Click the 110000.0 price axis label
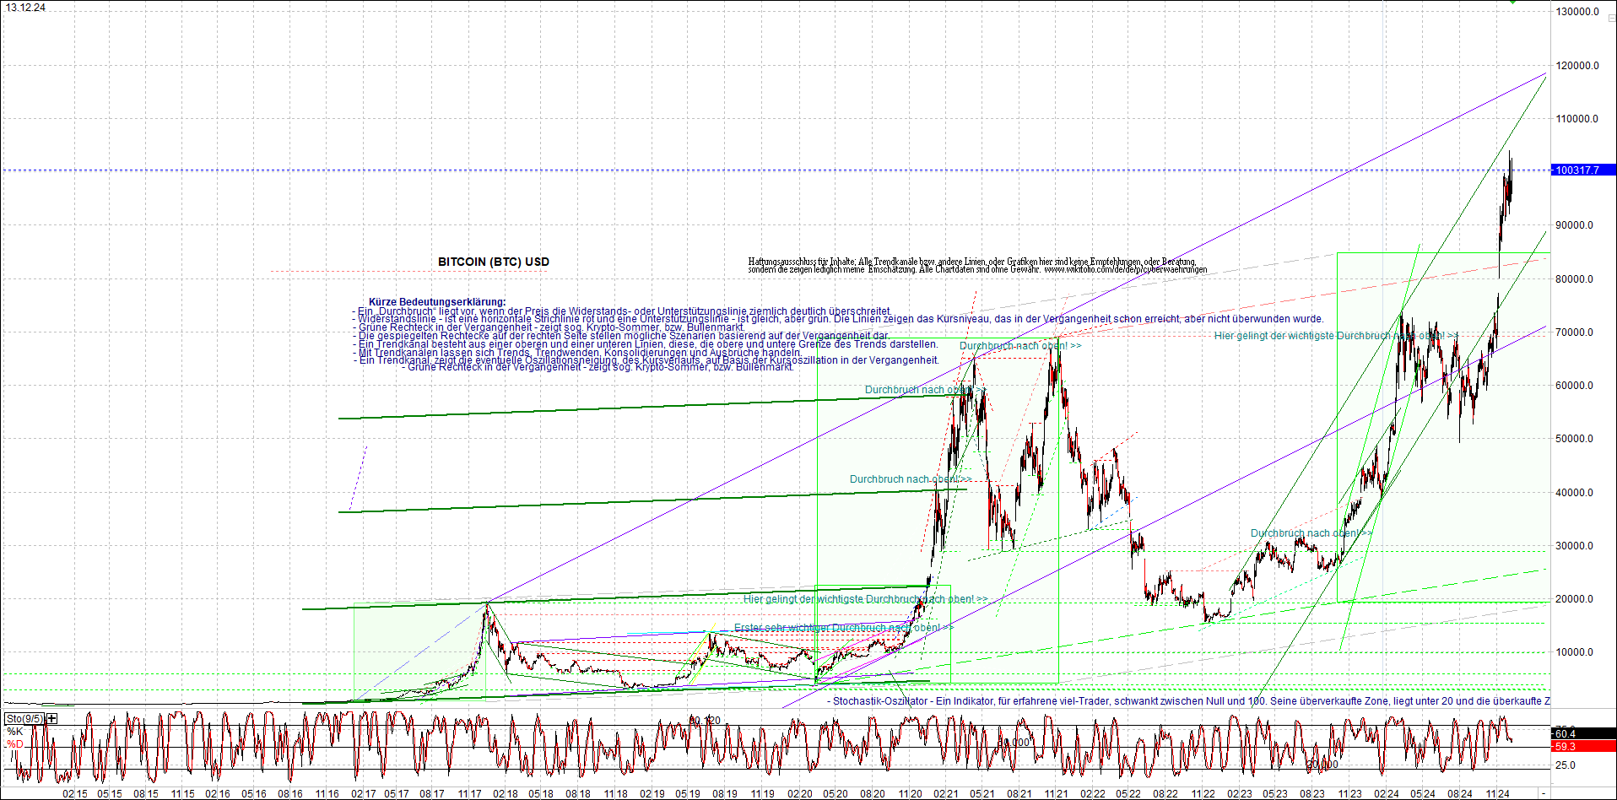The height and width of the screenshot is (800, 1617). (x=1577, y=119)
